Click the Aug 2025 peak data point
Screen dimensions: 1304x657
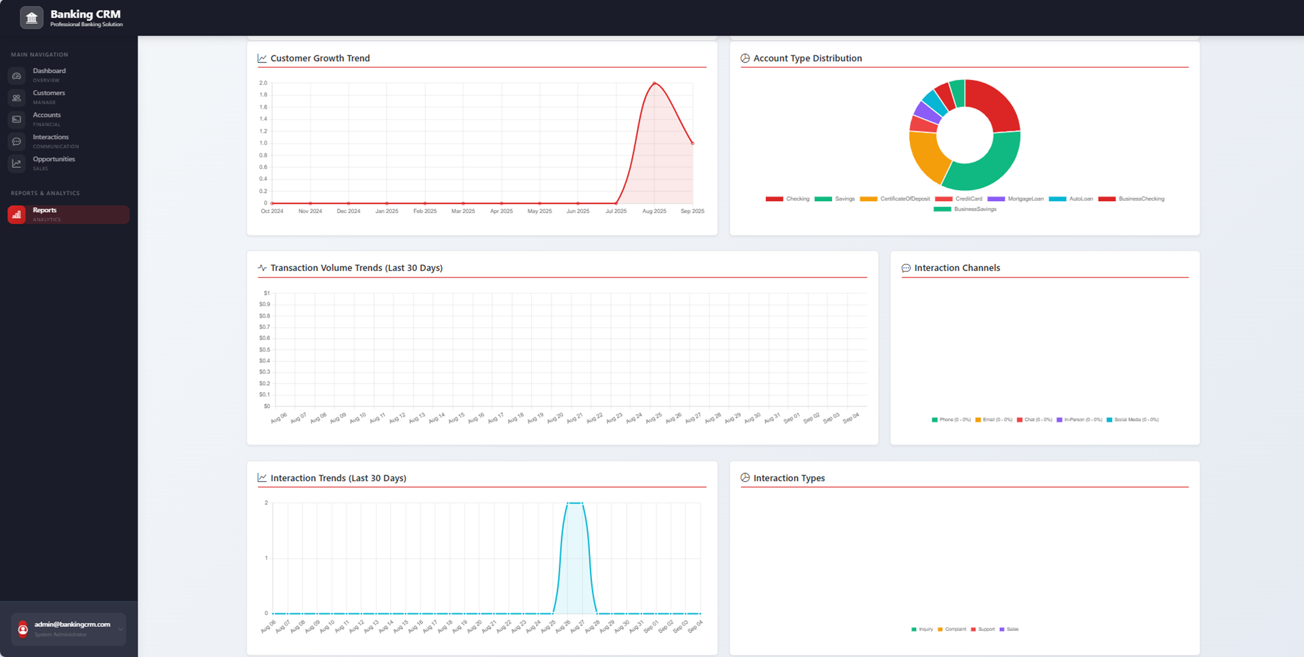655,83
